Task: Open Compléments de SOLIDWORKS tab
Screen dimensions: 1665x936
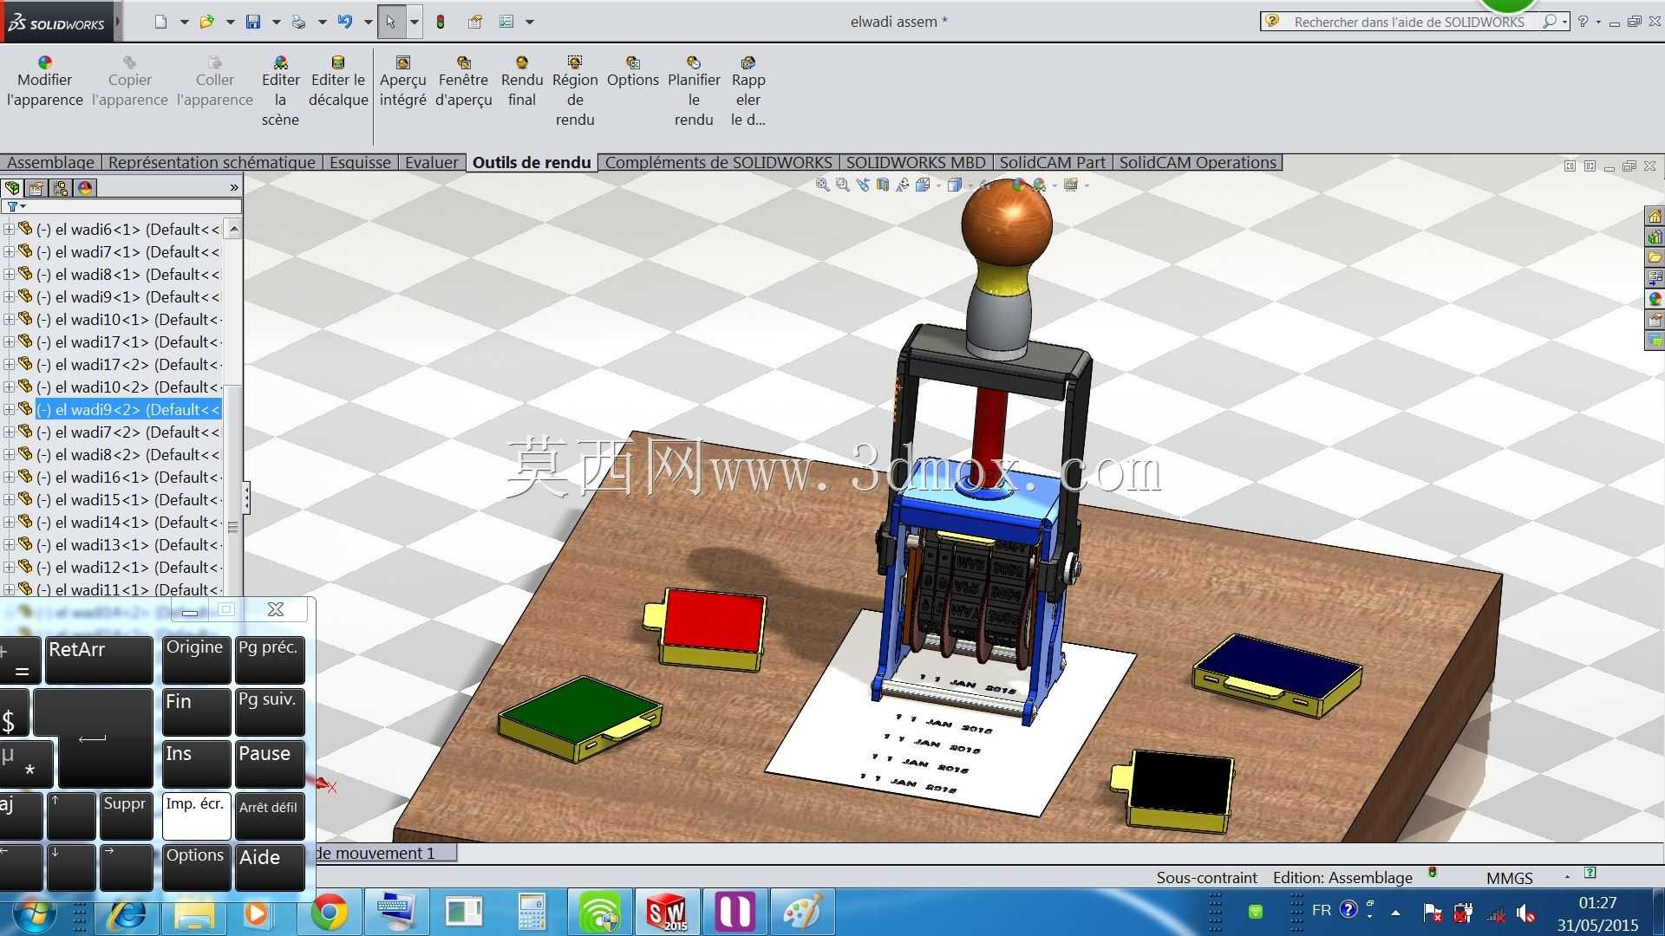Action: (718, 163)
